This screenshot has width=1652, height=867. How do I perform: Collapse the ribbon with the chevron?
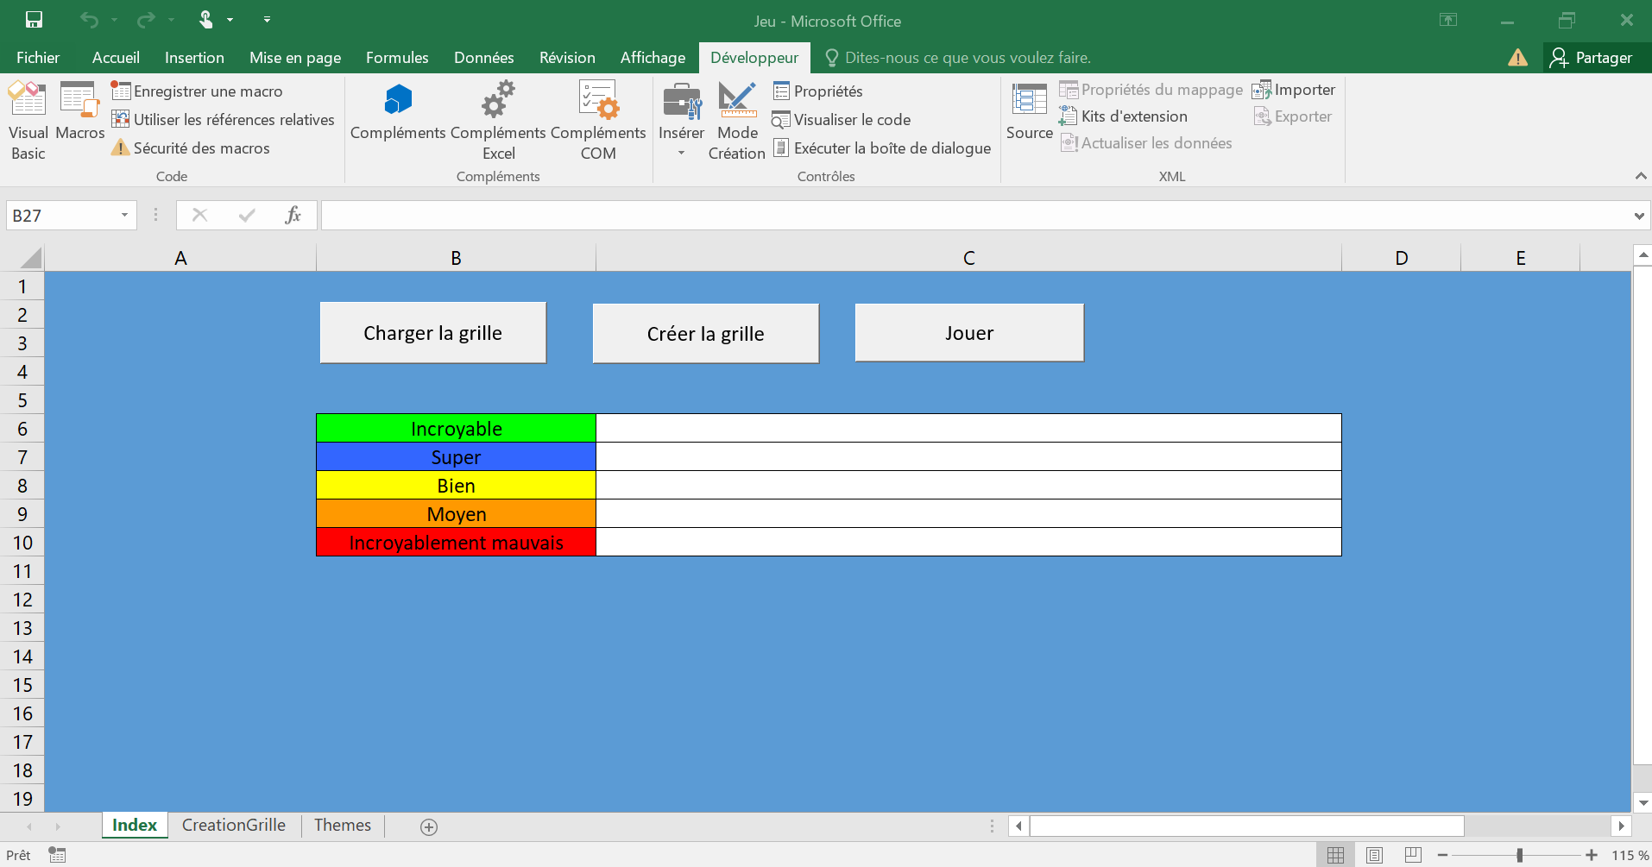point(1640,176)
